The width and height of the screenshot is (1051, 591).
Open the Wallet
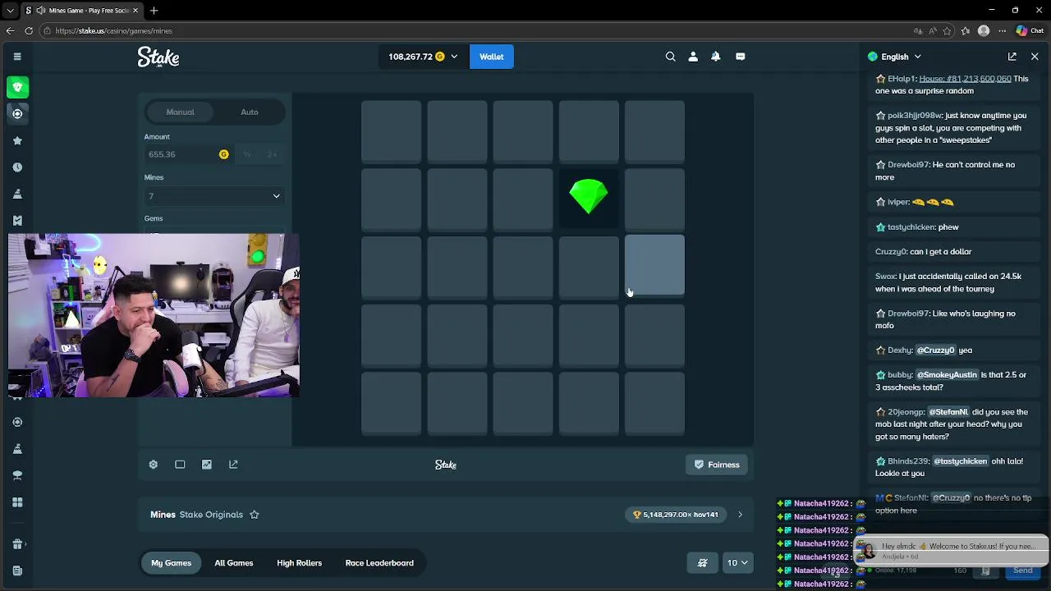coord(491,57)
